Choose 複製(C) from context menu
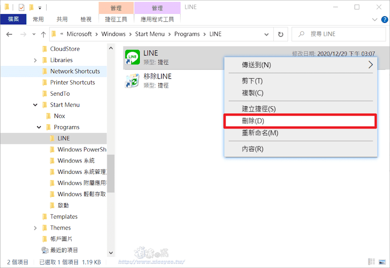Viewport: 390px width, 268px height. point(300,93)
